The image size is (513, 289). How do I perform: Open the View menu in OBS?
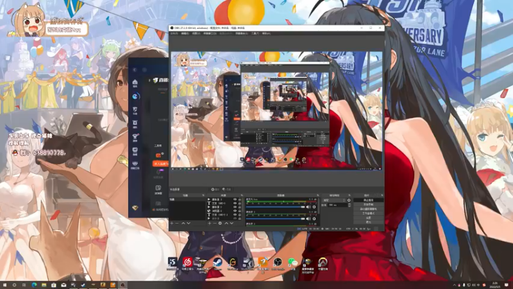point(196,33)
